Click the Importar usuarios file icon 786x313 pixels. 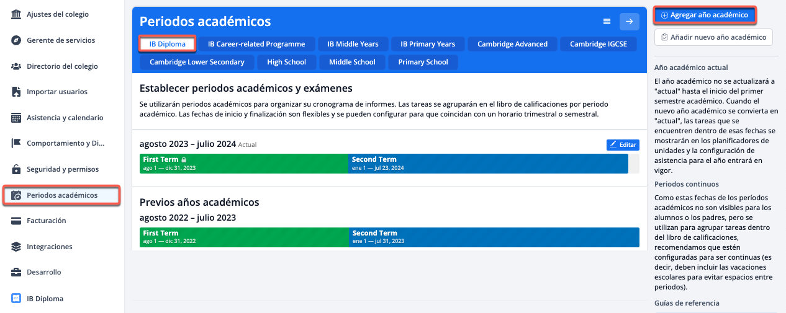point(17,92)
